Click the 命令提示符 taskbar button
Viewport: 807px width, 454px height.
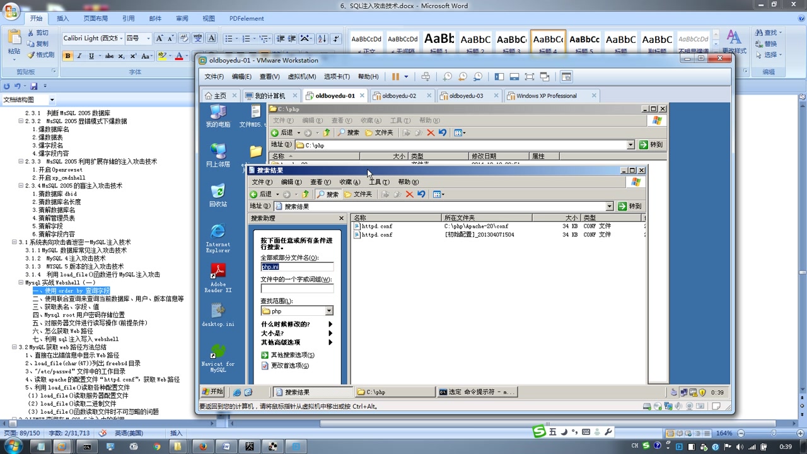coord(477,392)
